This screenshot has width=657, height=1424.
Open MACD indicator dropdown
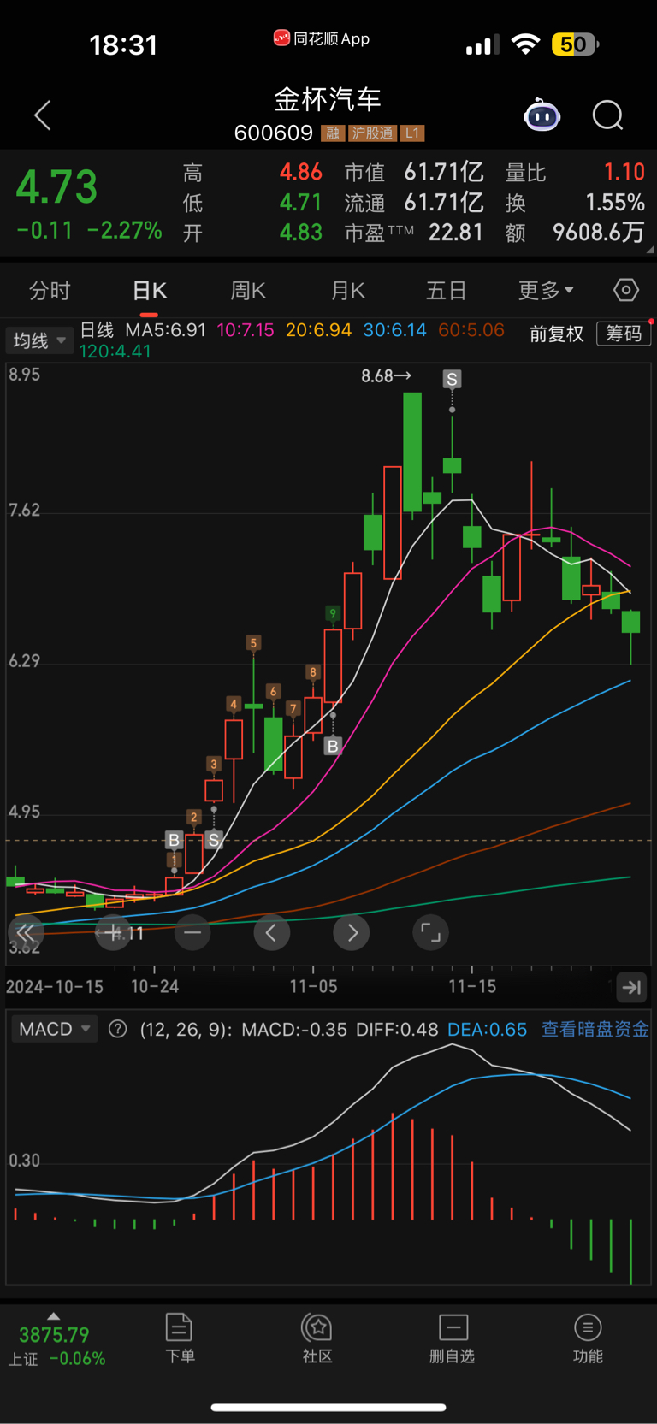coord(55,1029)
